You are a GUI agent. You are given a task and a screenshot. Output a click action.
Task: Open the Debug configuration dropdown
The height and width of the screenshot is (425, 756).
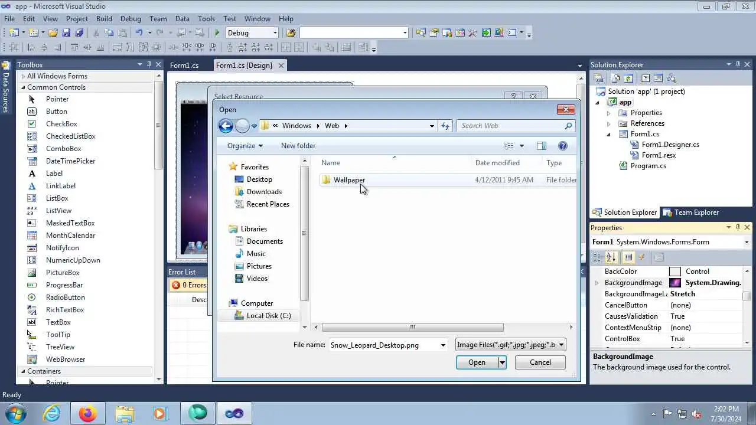coord(275,33)
